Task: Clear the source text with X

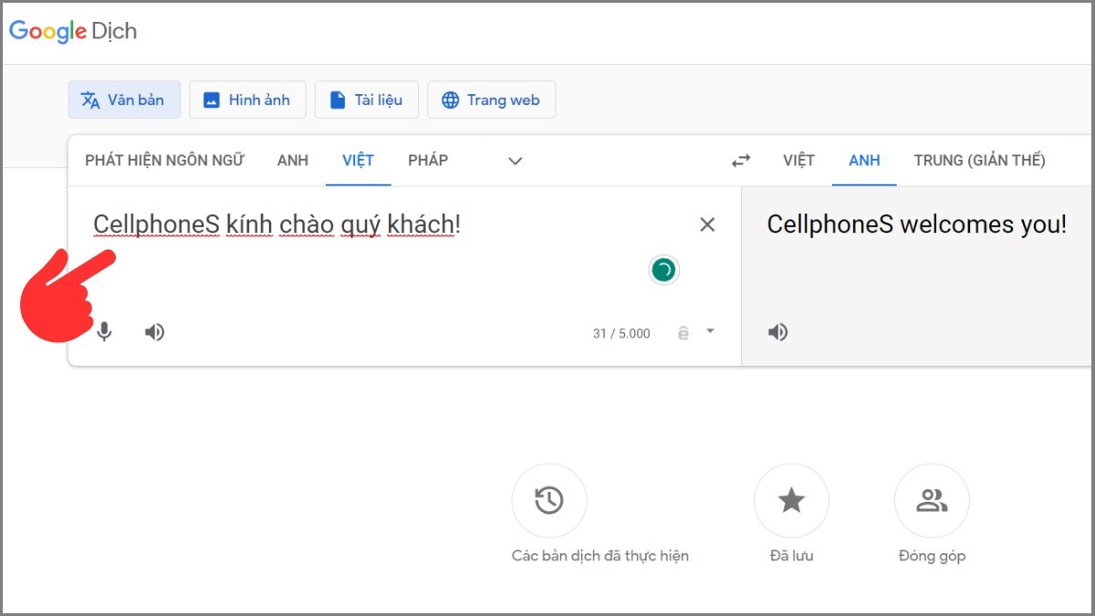Action: (707, 224)
